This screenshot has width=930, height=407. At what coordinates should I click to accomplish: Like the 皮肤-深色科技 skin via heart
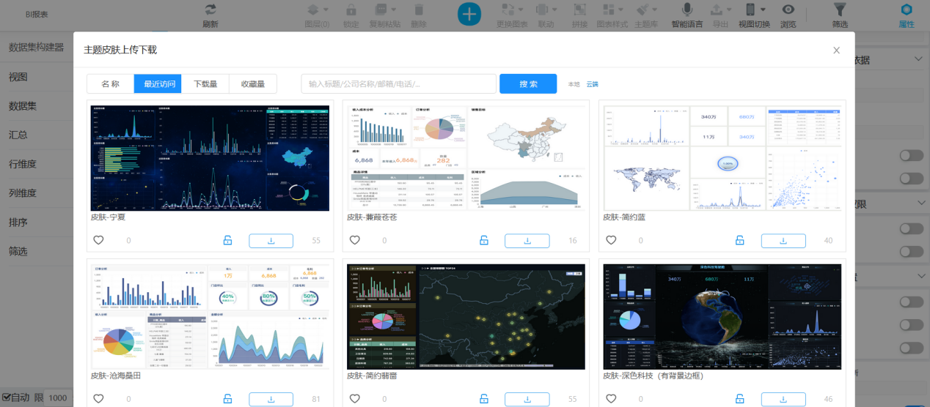(x=610, y=399)
